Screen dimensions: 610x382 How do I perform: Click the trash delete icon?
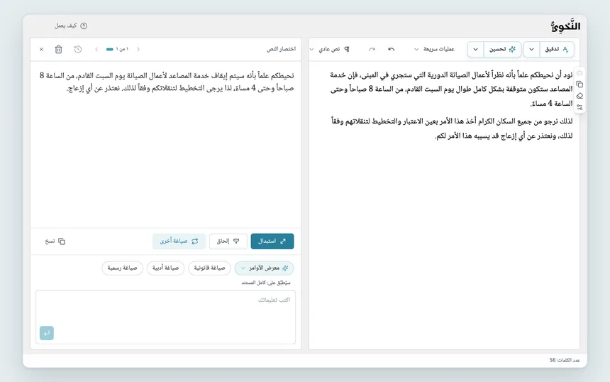click(x=58, y=50)
